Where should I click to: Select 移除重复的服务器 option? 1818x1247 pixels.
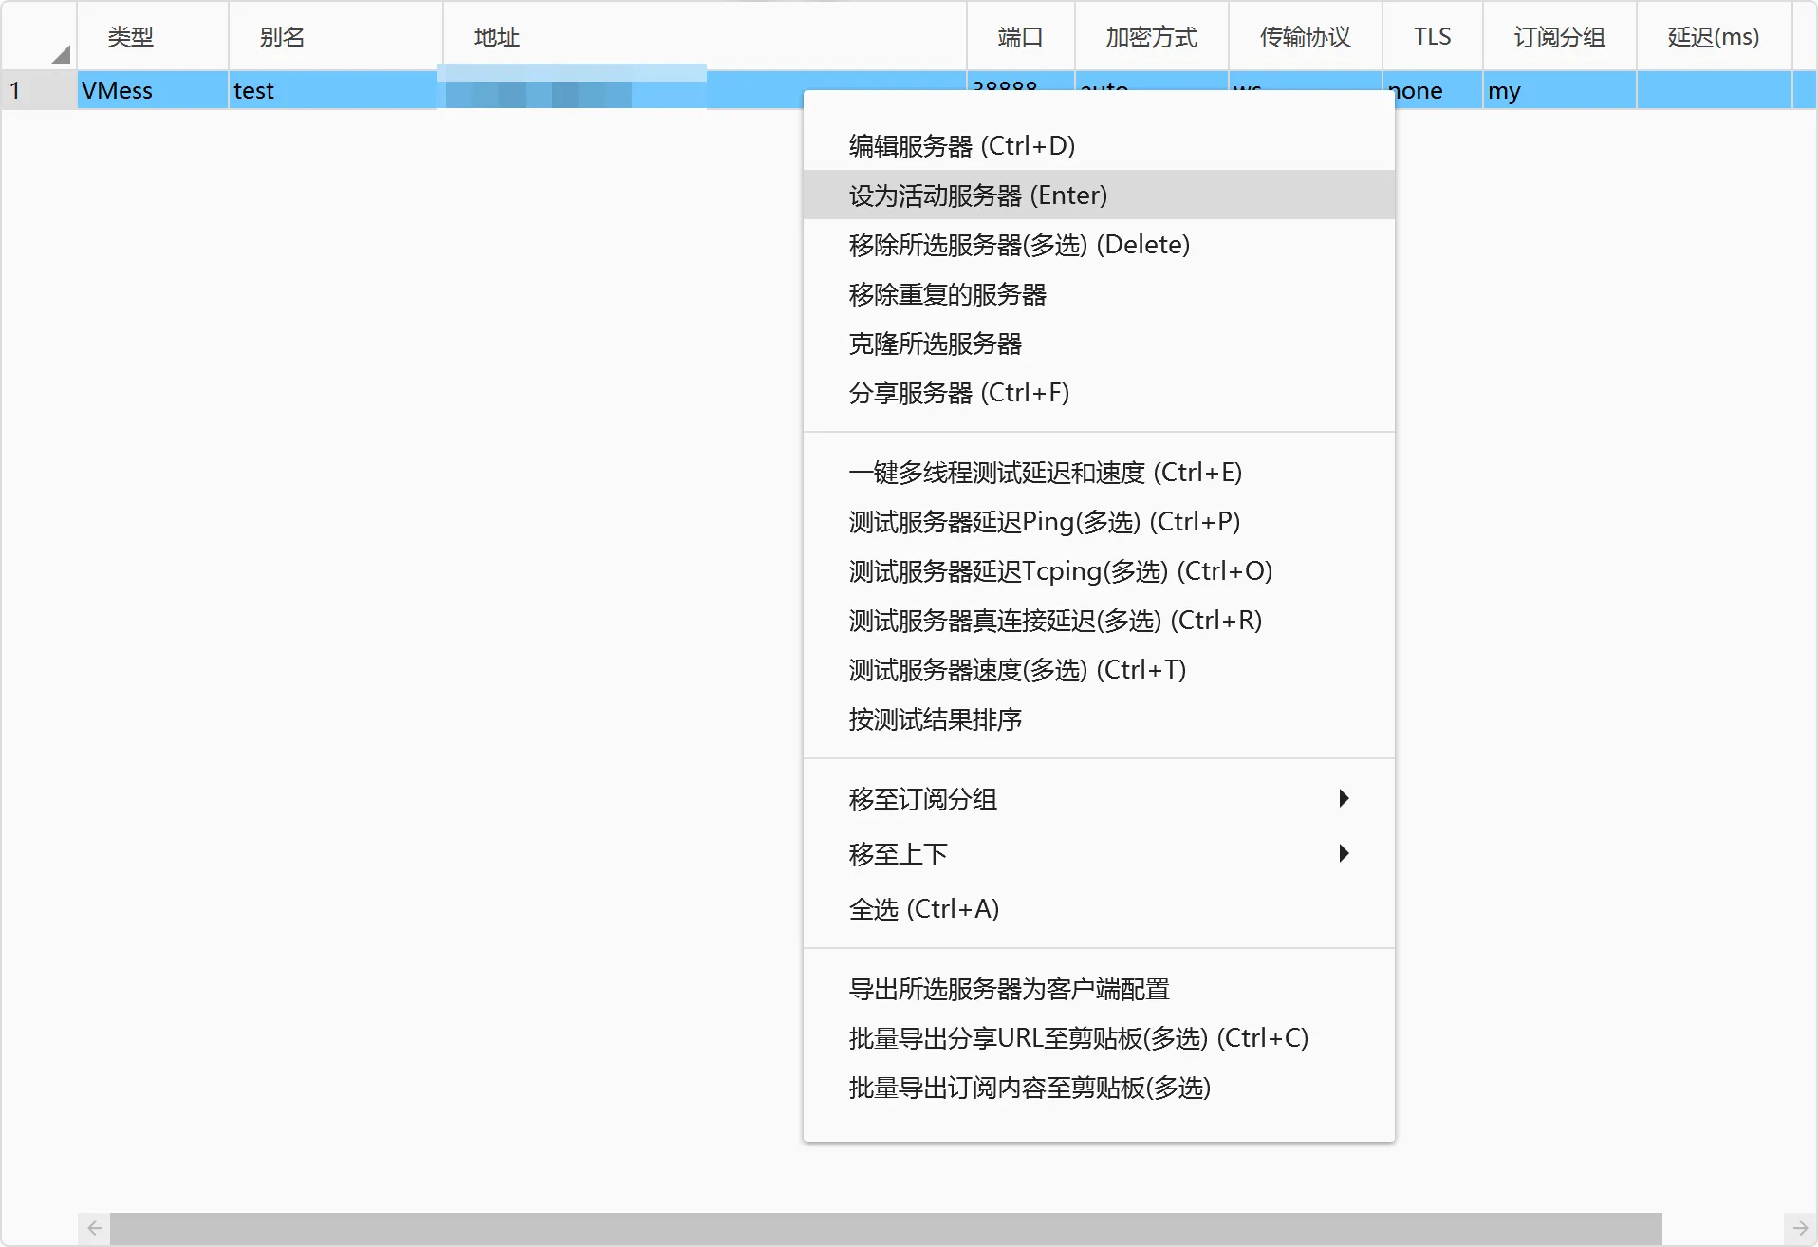(947, 294)
